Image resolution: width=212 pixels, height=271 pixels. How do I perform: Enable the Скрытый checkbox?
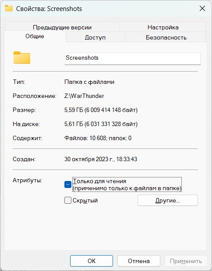pos(68,200)
